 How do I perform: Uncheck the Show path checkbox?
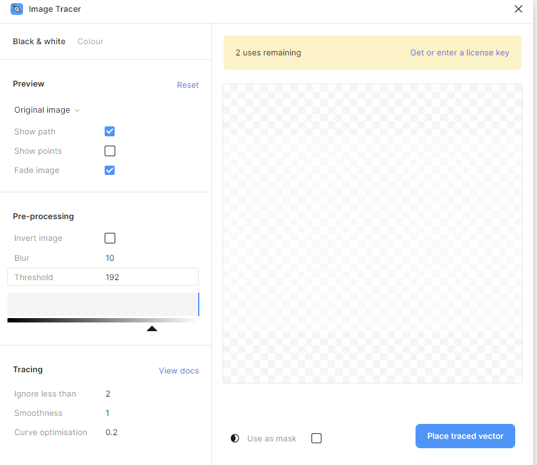click(x=110, y=131)
